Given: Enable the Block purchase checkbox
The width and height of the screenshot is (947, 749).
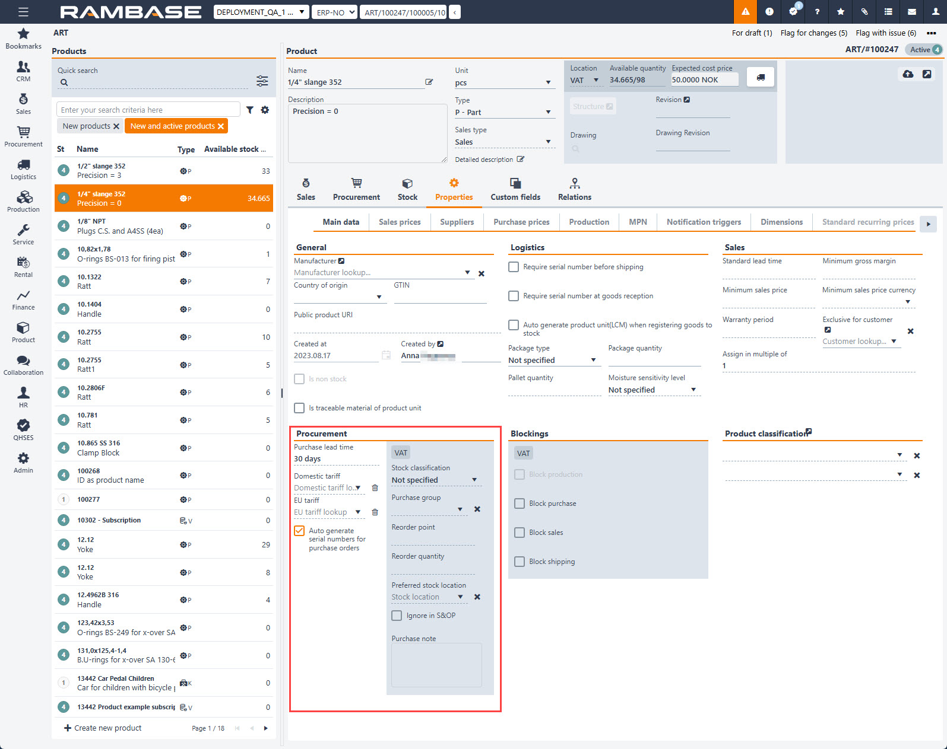Looking at the screenshot, I should click(x=520, y=503).
